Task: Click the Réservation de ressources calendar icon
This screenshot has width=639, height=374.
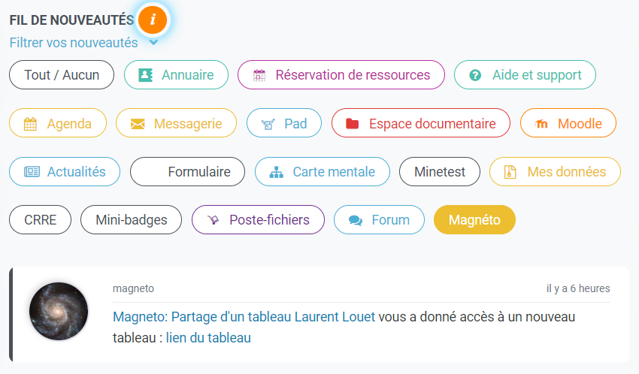Action: 259,75
